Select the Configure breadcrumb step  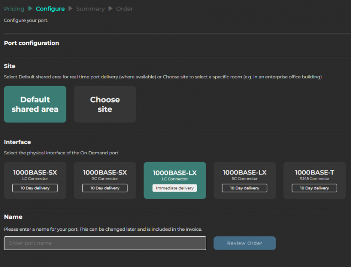click(50, 9)
